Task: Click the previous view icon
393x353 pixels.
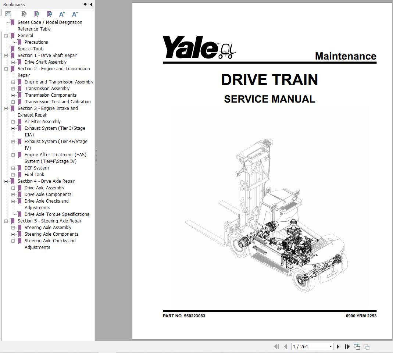Action: (x=357, y=346)
